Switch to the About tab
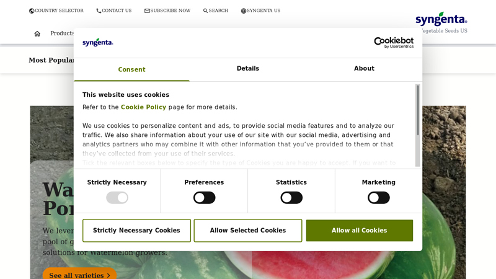The width and height of the screenshot is (496, 279). (364, 69)
